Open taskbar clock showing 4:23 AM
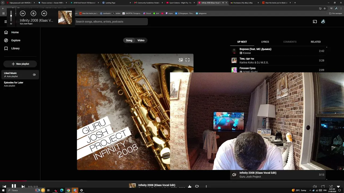344x193 pixels. point(333,190)
